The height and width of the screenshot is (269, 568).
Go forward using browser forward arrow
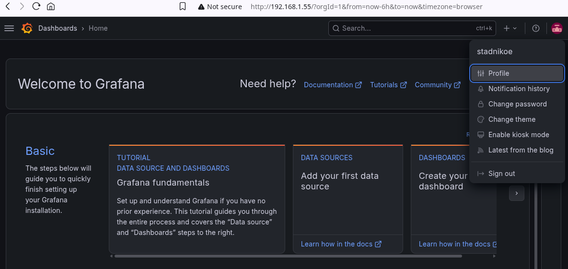[22, 6]
